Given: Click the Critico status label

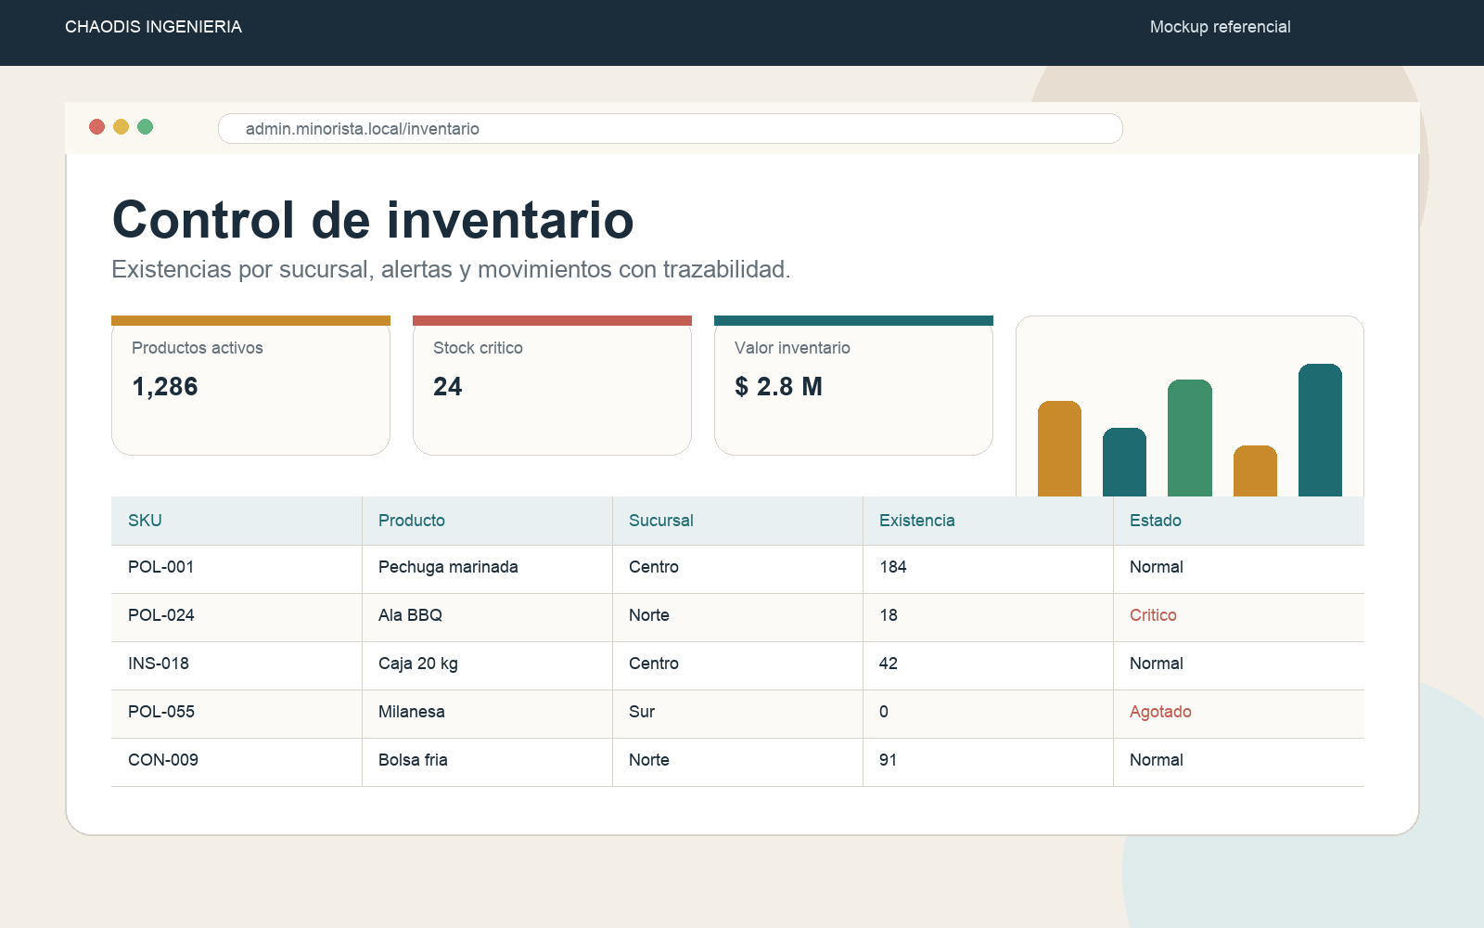Looking at the screenshot, I should tap(1153, 615).
